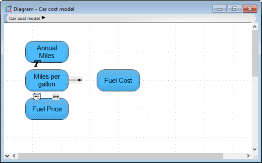Image resolution: width=262 pixels, height=163 pixels.
Task: Expand the breadcrumb arrow after Car cost model
Action: pyautogui.click(x=44, y=18)
